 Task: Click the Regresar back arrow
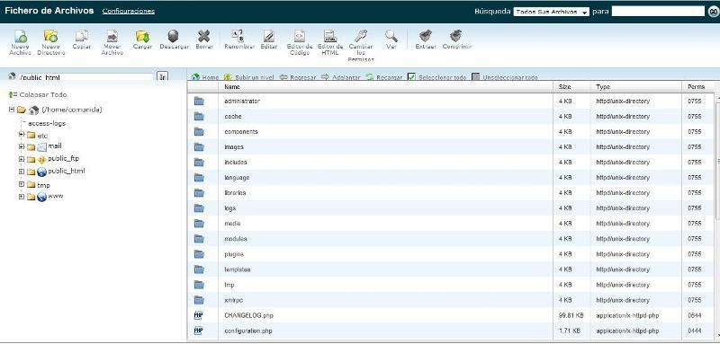(x=298, y=77)
